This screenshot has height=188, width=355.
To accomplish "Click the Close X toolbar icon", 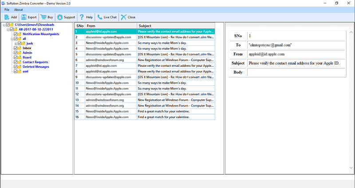I will pyautogui.click(x=123, y=17).
